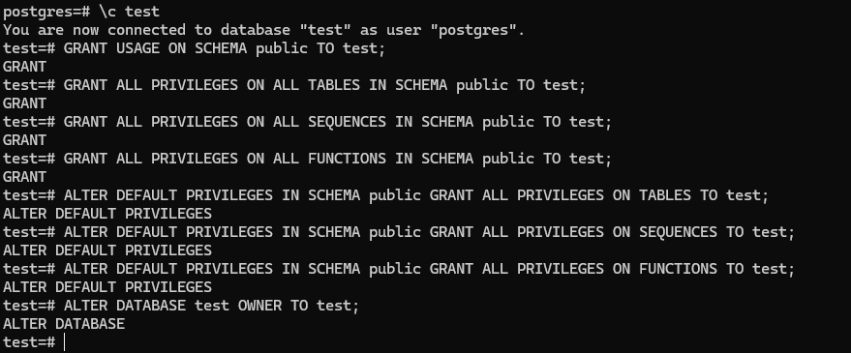Click the ALTER DEFAULT PRIVILEGES output below SEQUENCES command

pyautogui.click(x=107, y=250)
